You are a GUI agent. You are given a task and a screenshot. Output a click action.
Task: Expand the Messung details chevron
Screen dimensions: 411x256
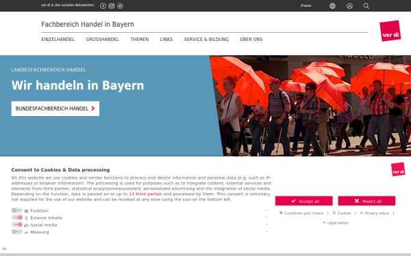266,231
